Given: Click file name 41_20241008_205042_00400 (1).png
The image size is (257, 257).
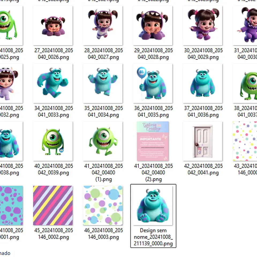Looking at the screenshot, I should click(x=104, y=173).
